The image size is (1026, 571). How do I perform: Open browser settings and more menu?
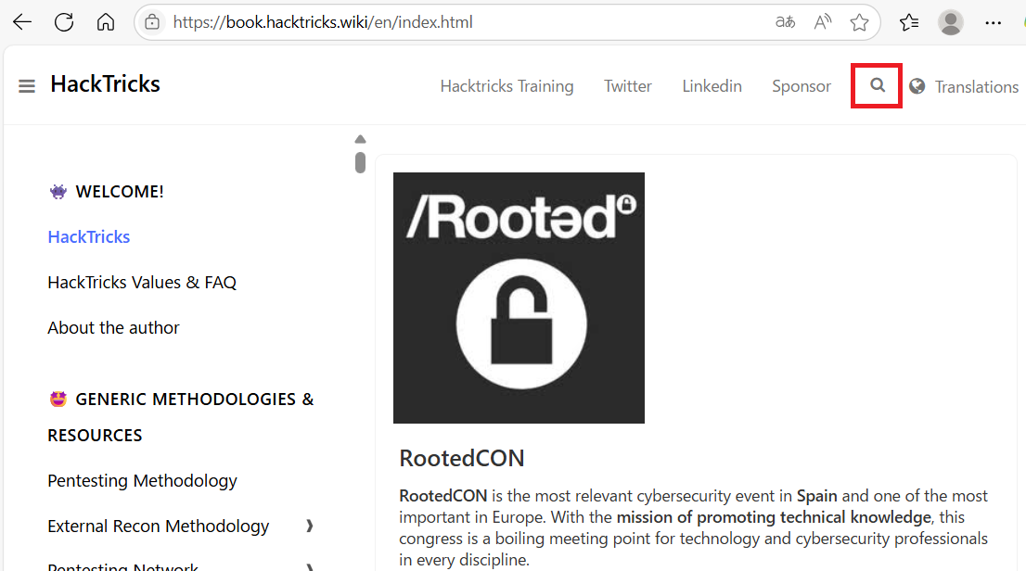[x=994, y=22]
